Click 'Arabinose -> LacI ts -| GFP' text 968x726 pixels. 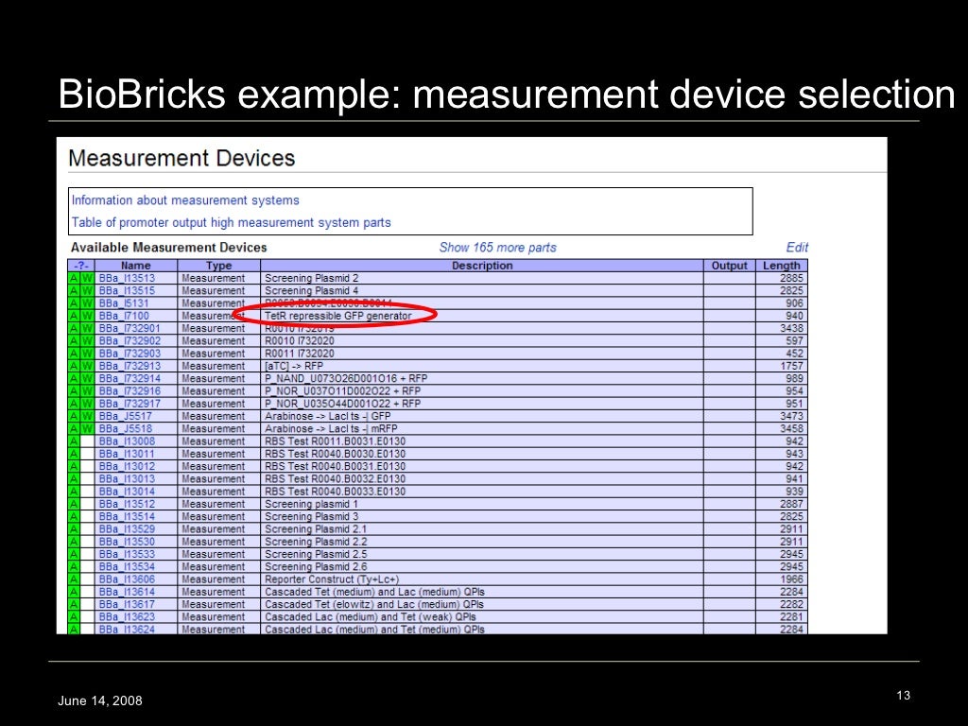tap(328, 416)
